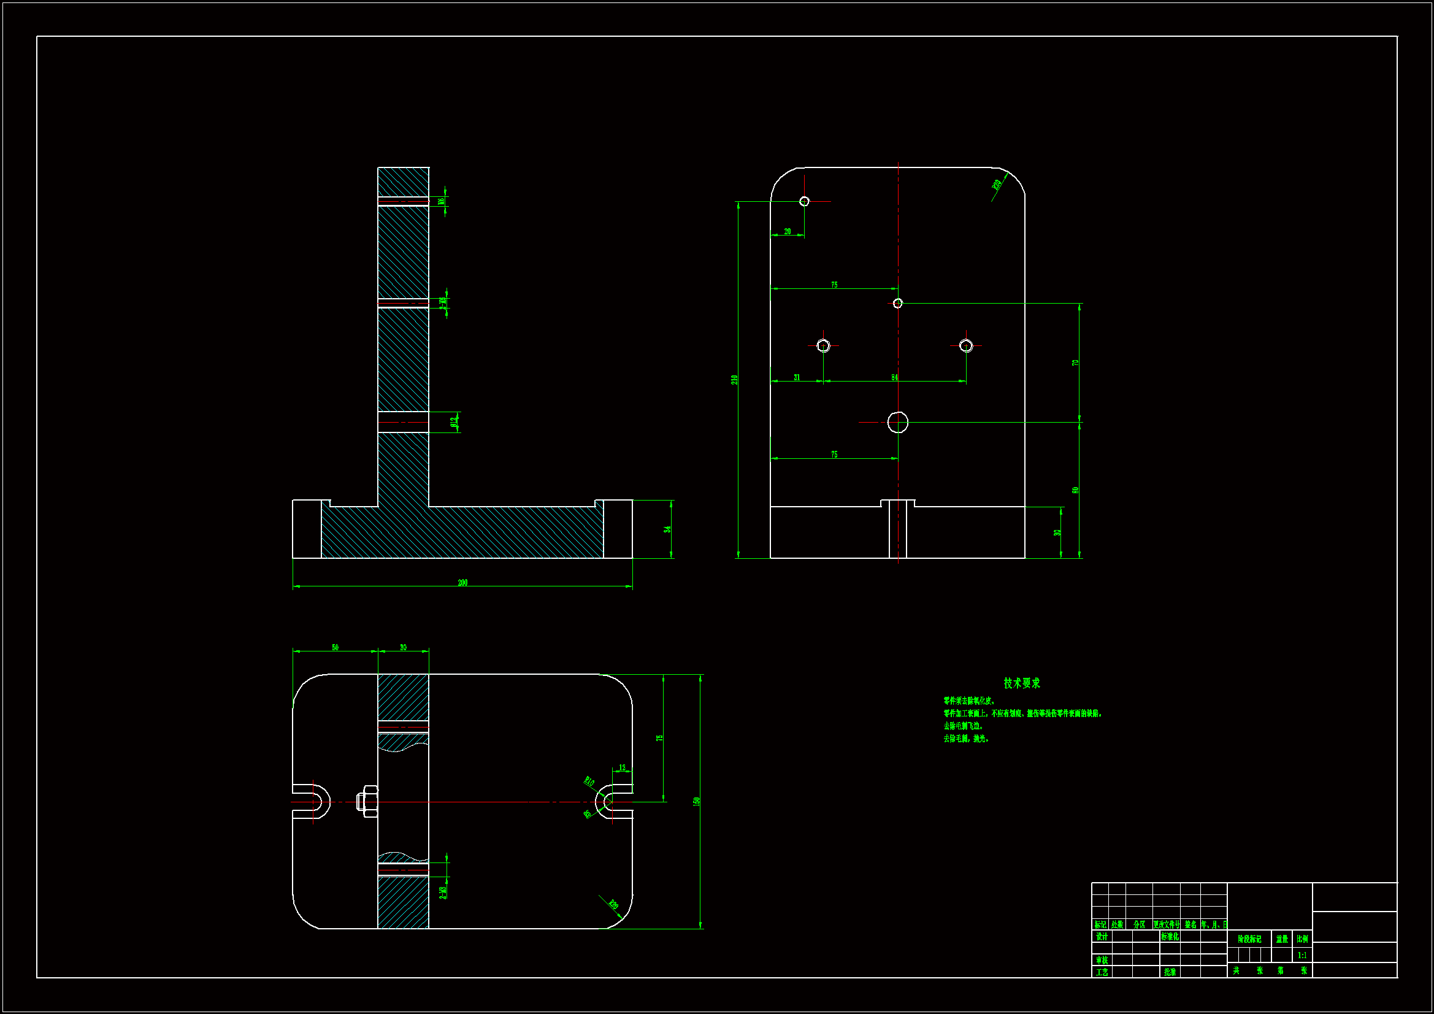Click the 70 vertical dimension on right
Image resolution: width=1434 pixels, height=1014 pixels.
click(1076, 363)
